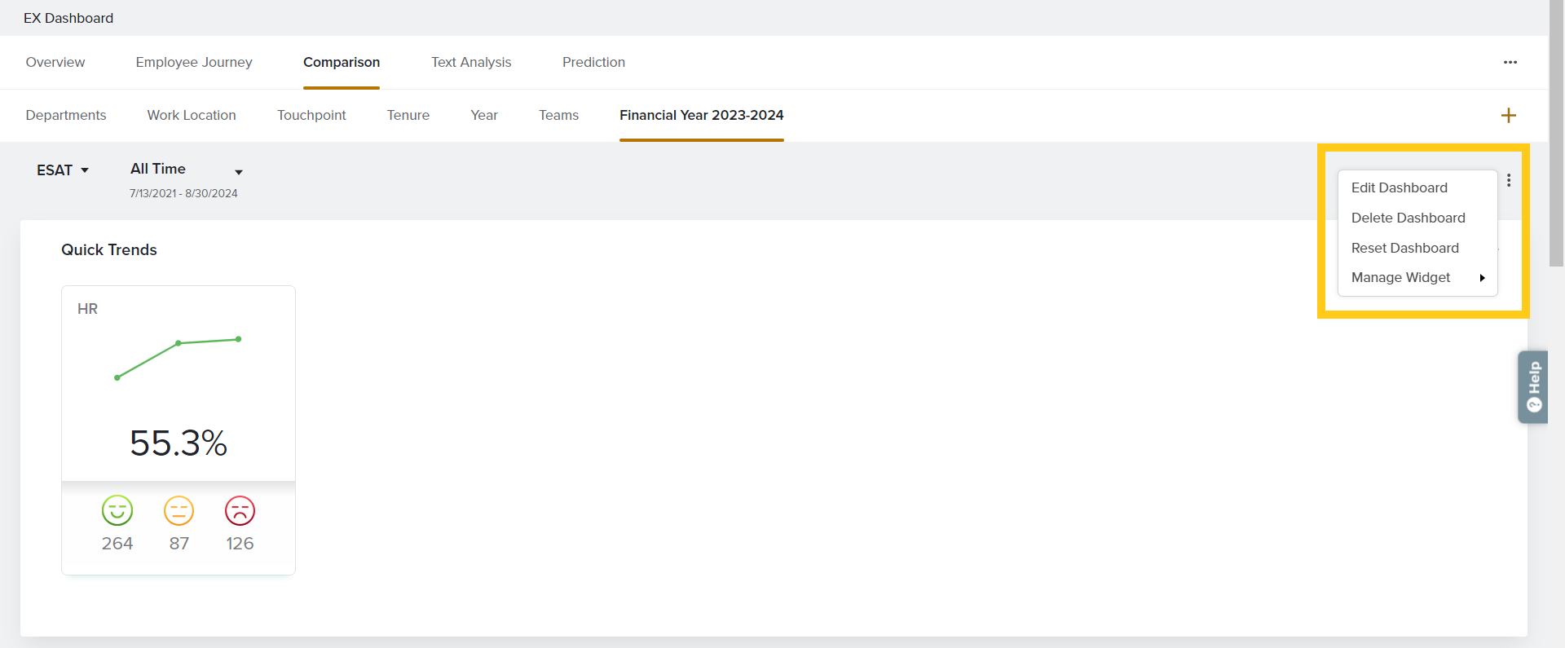Go to the Employee Journey tab
The width and height of the screenshot is (1565, 648).
point(194,63)
